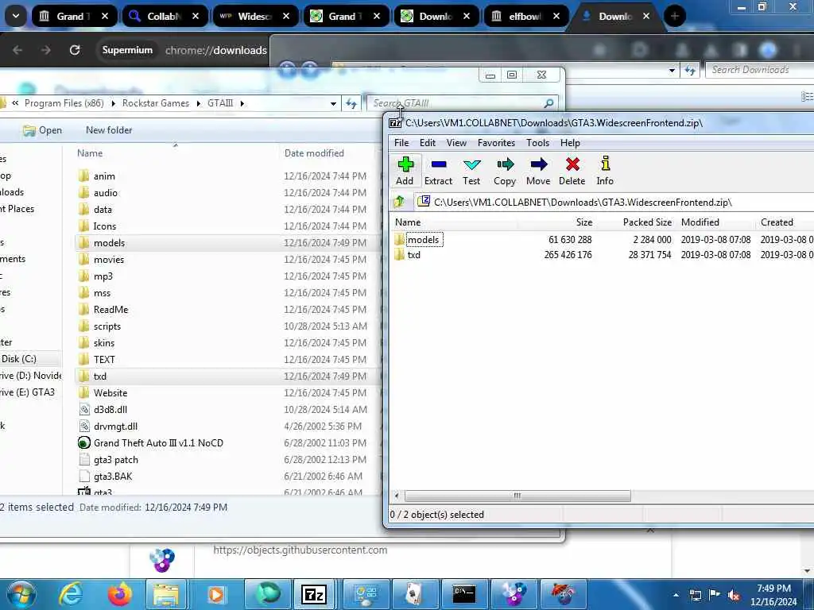Screen dimensions: 814x610
Task: Click the browser back arrow
Action: (17, 50)
